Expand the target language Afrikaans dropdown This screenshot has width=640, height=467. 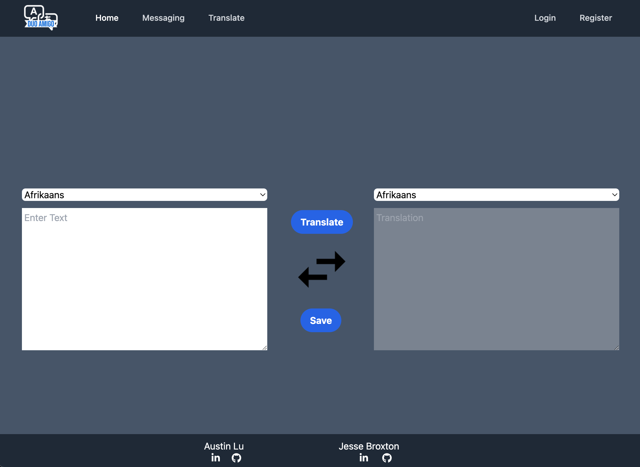point(496,195)
